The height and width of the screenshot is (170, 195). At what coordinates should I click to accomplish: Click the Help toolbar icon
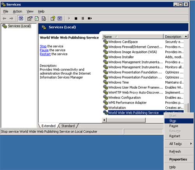(x=53, y=19)
